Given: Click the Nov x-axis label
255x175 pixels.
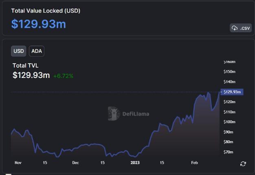Looking at the screenshot, I should pyautogui.click(x=18, y=163).
